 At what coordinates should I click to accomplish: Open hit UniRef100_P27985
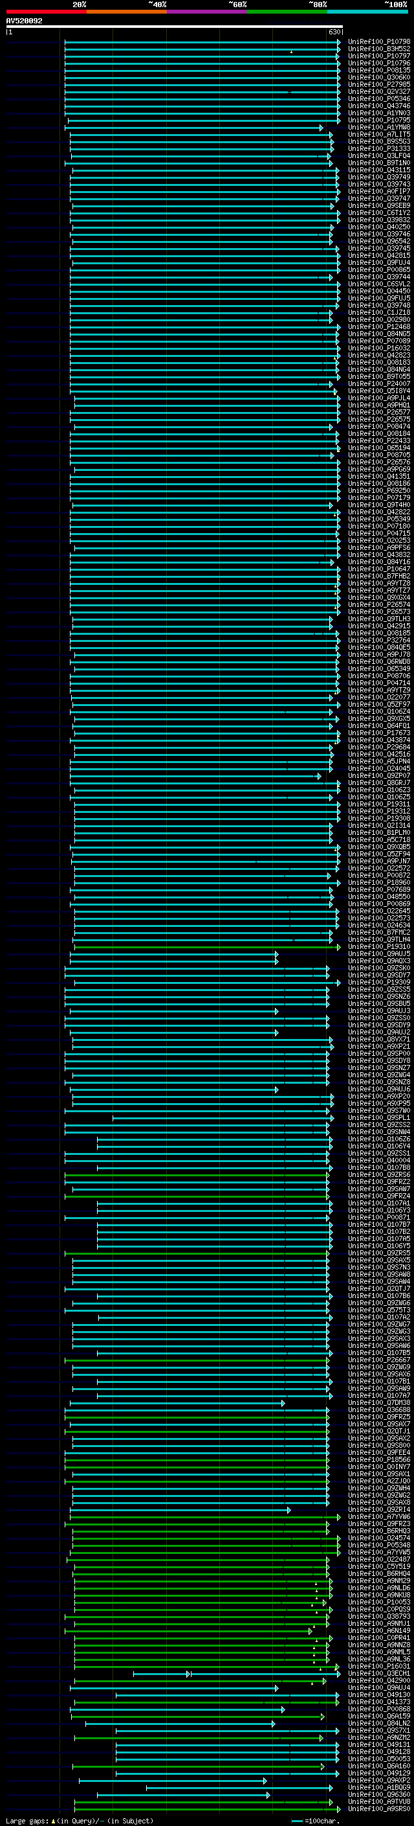[x=379, y=84]
